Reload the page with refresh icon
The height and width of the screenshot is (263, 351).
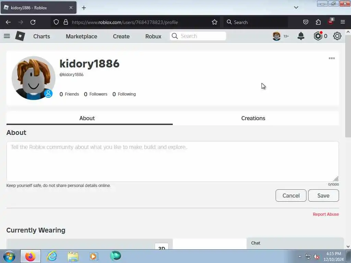click(33, 22)
